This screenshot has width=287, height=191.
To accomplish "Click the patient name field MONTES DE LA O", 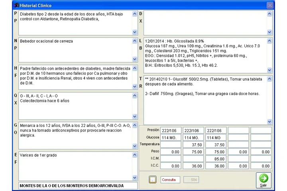I will [x=78, y=186].
